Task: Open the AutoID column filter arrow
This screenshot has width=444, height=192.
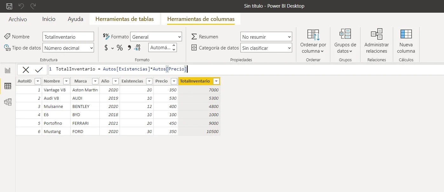Action: point(37,81)
